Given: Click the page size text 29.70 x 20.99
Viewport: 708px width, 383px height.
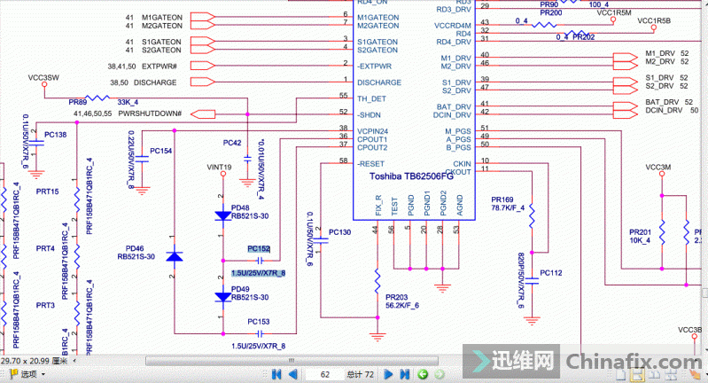Looking at the screenshot, I should [27, 361].
